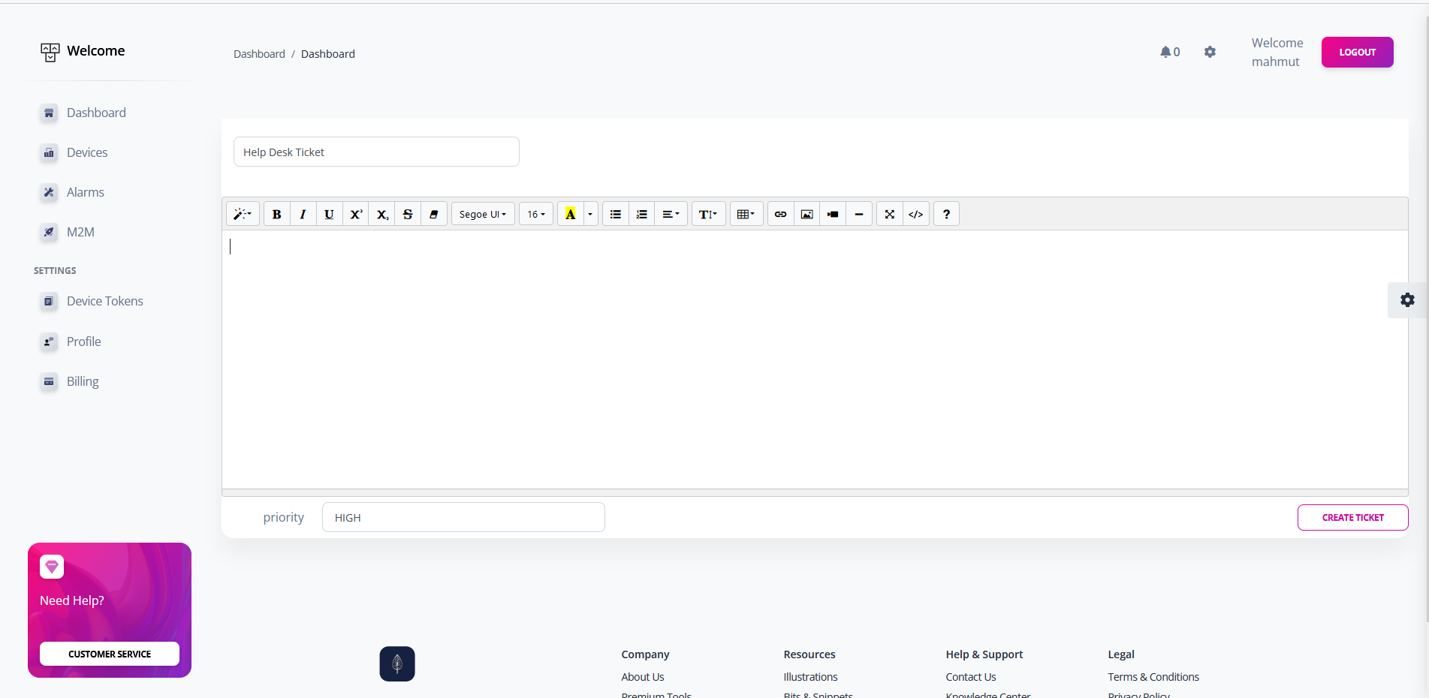Insert an image into the ticket description
Screen dimensions: 1429x698
[x=806, y=214]
